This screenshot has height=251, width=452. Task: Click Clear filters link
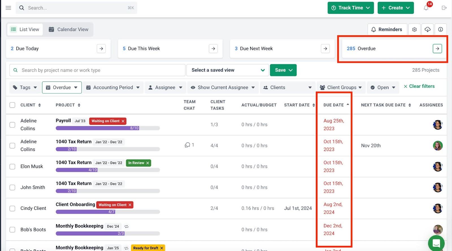tap(419, 86)
